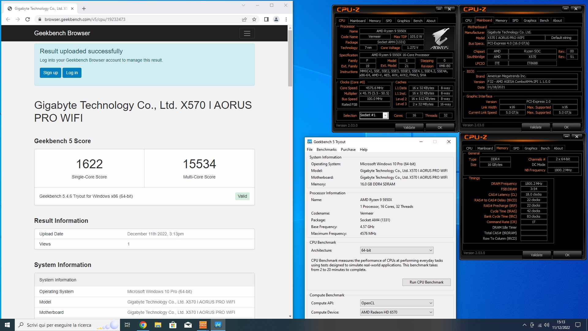The image size is (588, 331).
Task: Switch to Memory tab in CPU window
Action: (375, 21)
